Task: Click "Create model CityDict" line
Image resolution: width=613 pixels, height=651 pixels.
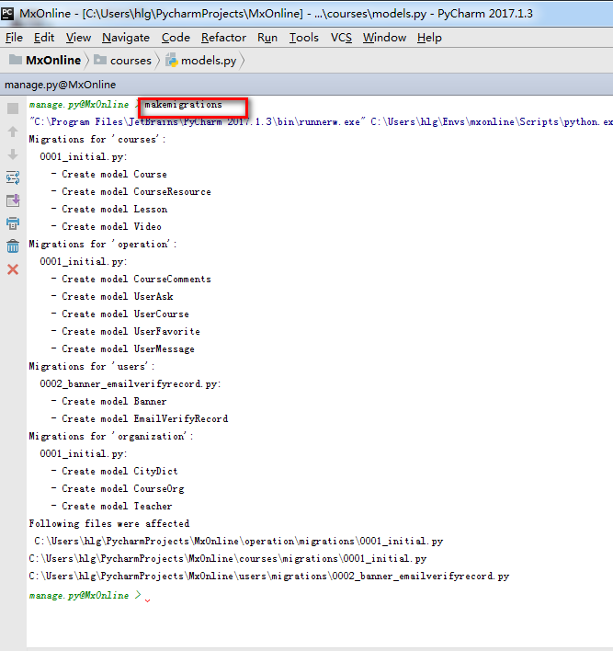Action: click(x=115, y=471)
